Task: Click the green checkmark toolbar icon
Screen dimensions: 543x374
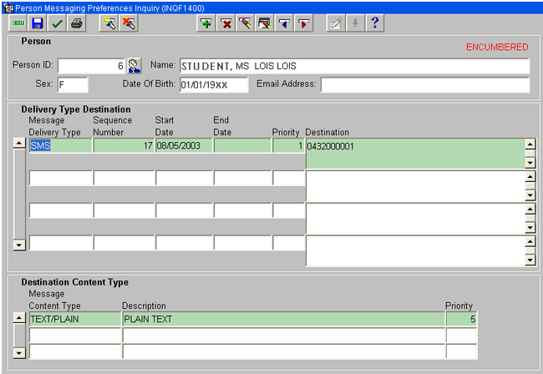Action: tap(57, 23)
